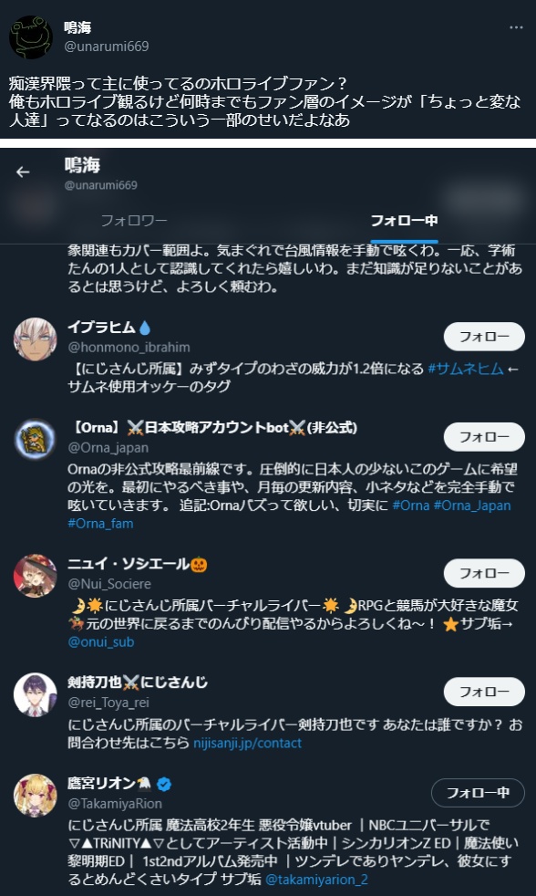Open the #サムネヒム hashtag link
The image size is (536, 896).
click(x=466, y=369)
